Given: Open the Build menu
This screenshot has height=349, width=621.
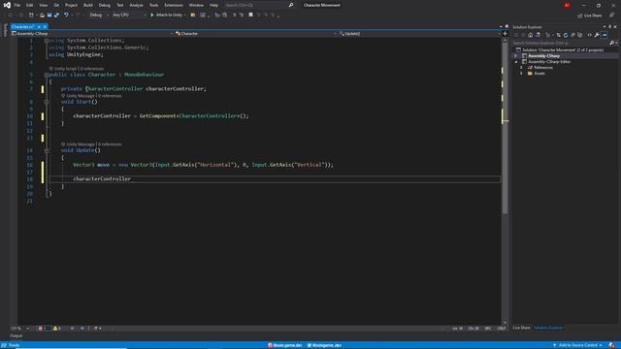Looking at the screenshot, I should (x=88, y=5).
